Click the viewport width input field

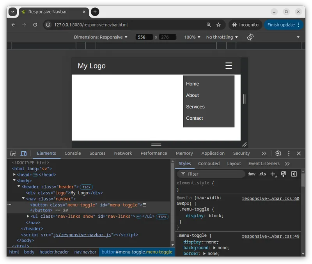tap(144, 37)
